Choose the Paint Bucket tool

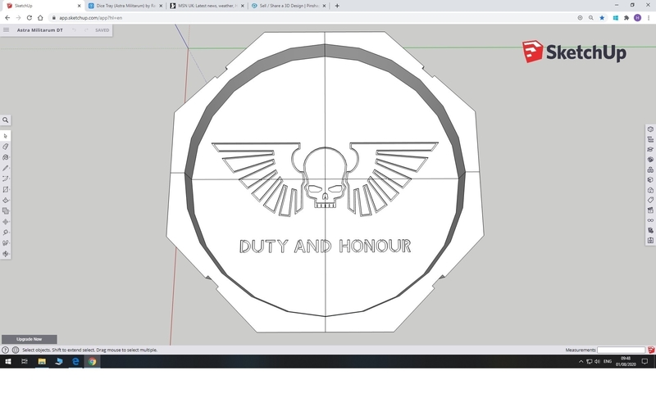tap(6, 157)
